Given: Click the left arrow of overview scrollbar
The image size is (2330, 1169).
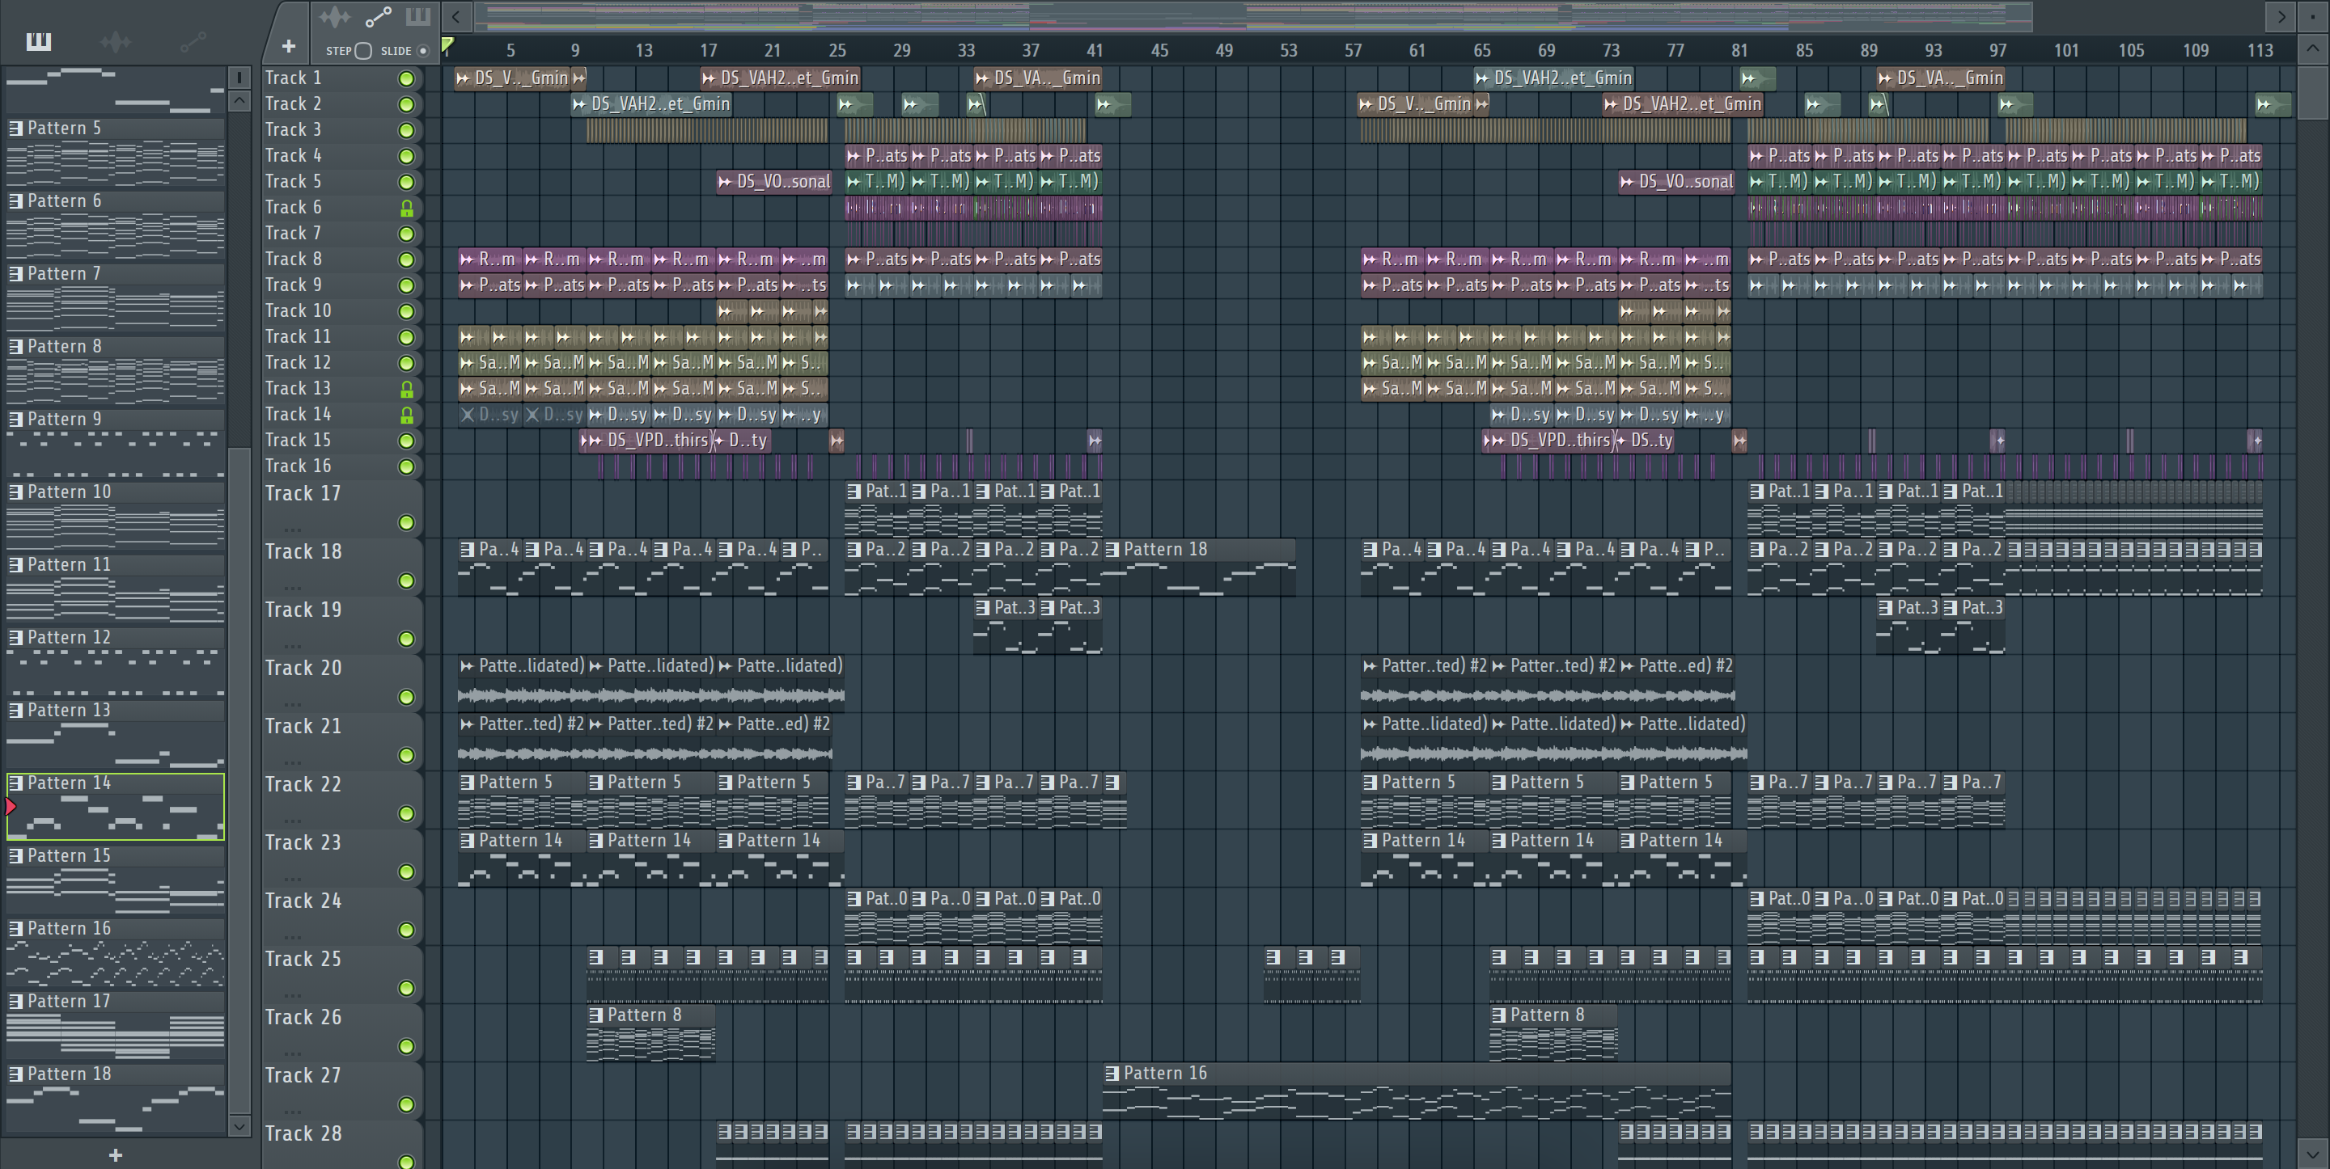Looking at the screenshot, I should coord(457,16).
